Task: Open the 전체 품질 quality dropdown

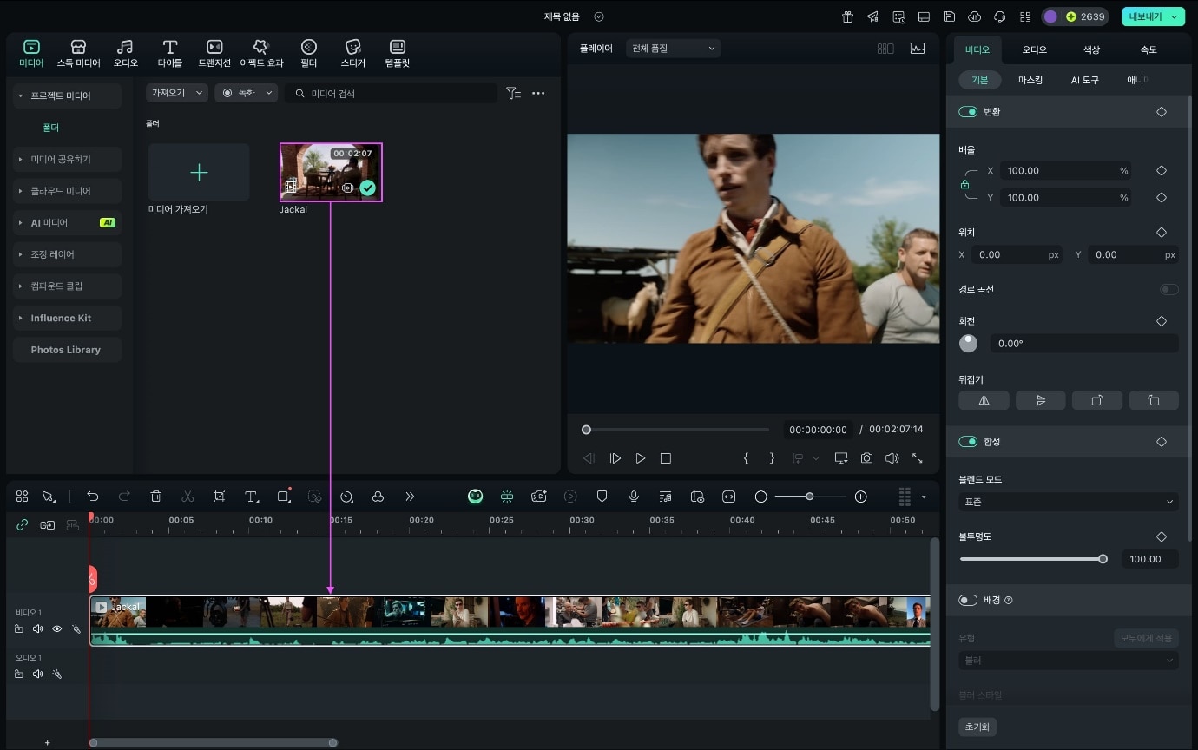Action: 673,49
